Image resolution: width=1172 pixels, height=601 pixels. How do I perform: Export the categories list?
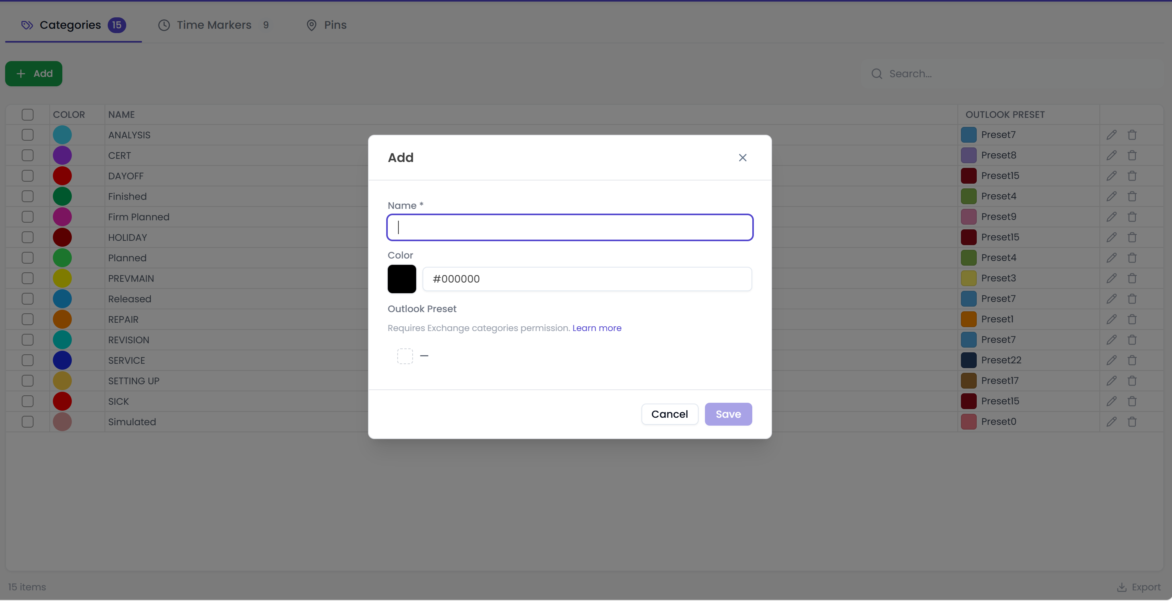tap(1139, 587)
